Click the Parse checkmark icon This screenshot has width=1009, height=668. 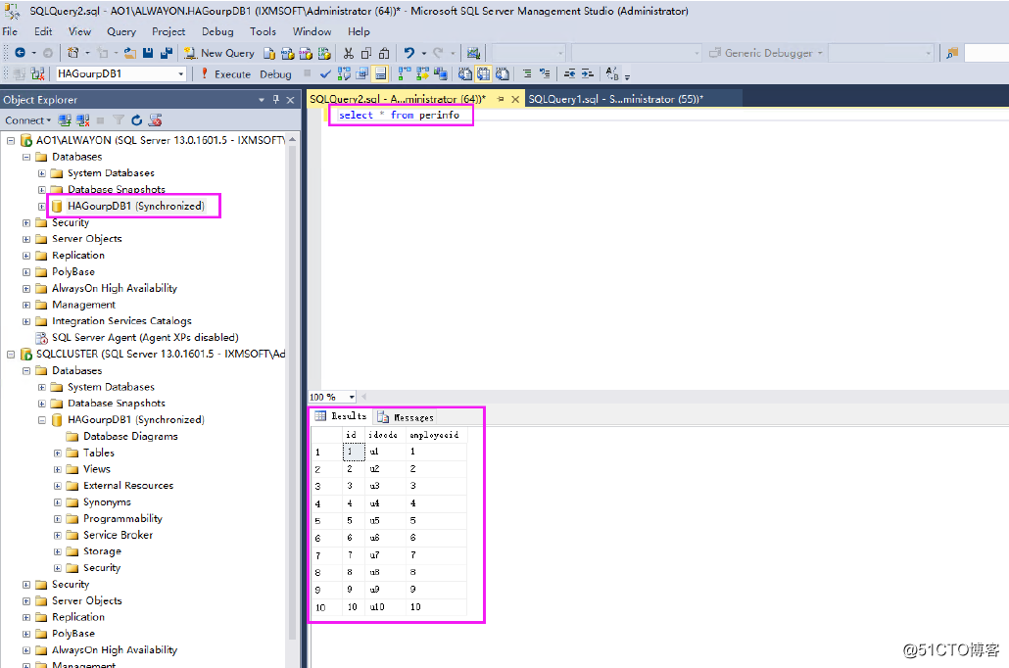325,74
